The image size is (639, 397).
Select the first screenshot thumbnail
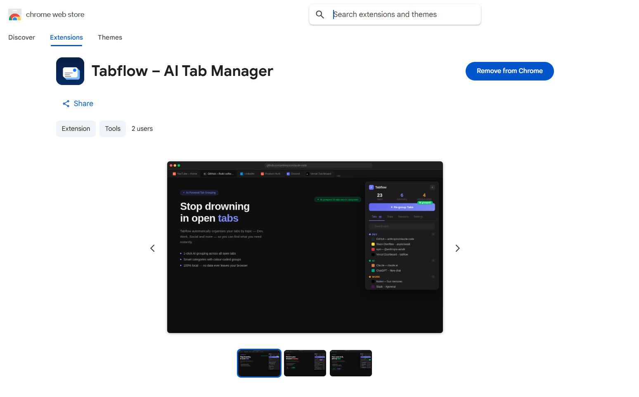pos(259,363)
